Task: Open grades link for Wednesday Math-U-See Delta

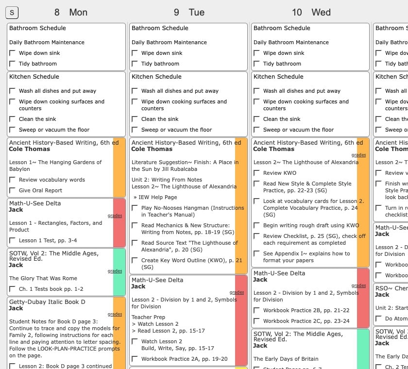Action: [358, 285]
